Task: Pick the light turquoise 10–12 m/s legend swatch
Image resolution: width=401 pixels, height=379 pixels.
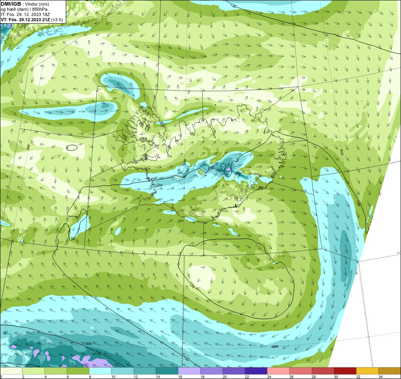Action: (122, 371)
